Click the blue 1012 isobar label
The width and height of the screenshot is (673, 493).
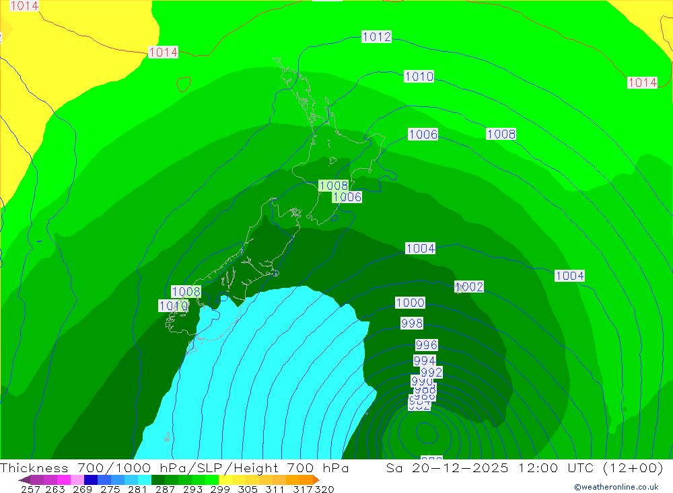coord(376,37)
